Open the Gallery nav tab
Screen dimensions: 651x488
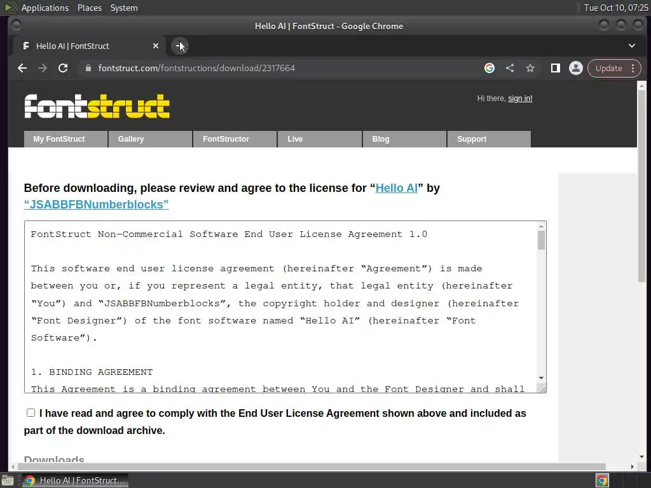click(x=150, y=139)
